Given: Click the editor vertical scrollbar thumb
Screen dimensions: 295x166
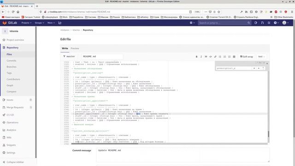Looking at the screenshot, I should tap(268, 134).
